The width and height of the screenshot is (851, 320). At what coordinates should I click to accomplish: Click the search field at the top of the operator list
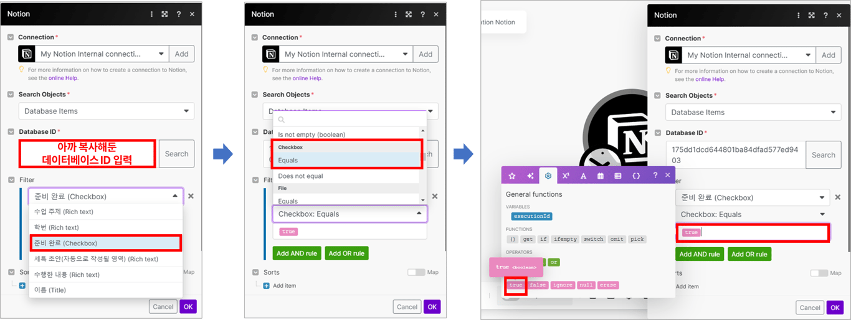point(349,120)
